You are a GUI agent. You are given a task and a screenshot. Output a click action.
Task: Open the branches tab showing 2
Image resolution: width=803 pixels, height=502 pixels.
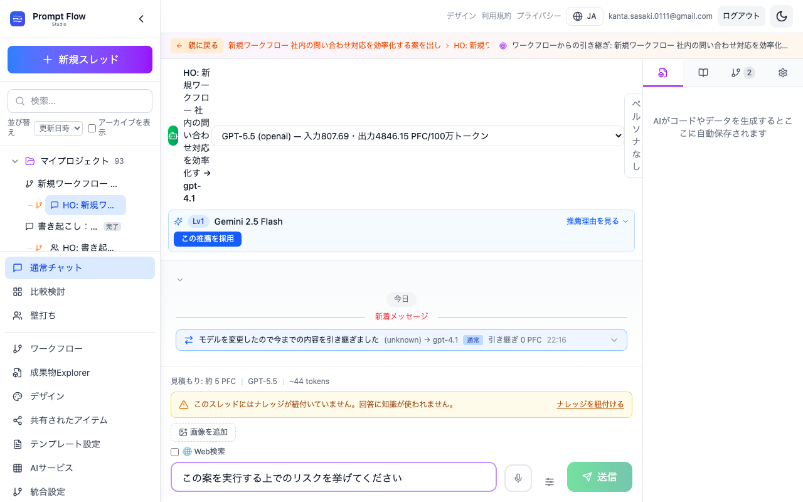(743, 73)
